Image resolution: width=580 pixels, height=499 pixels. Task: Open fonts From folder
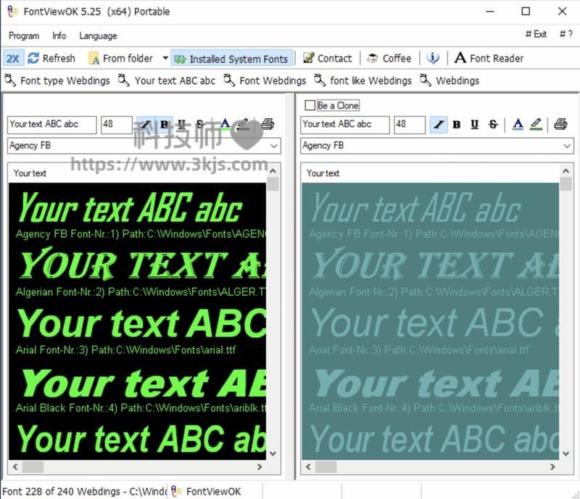coord(120,59)
